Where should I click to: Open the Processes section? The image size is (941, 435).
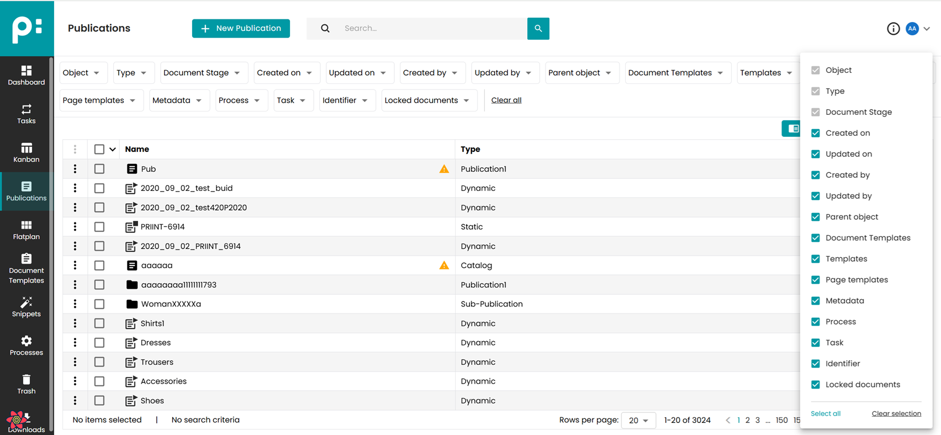tap(27, 346)
